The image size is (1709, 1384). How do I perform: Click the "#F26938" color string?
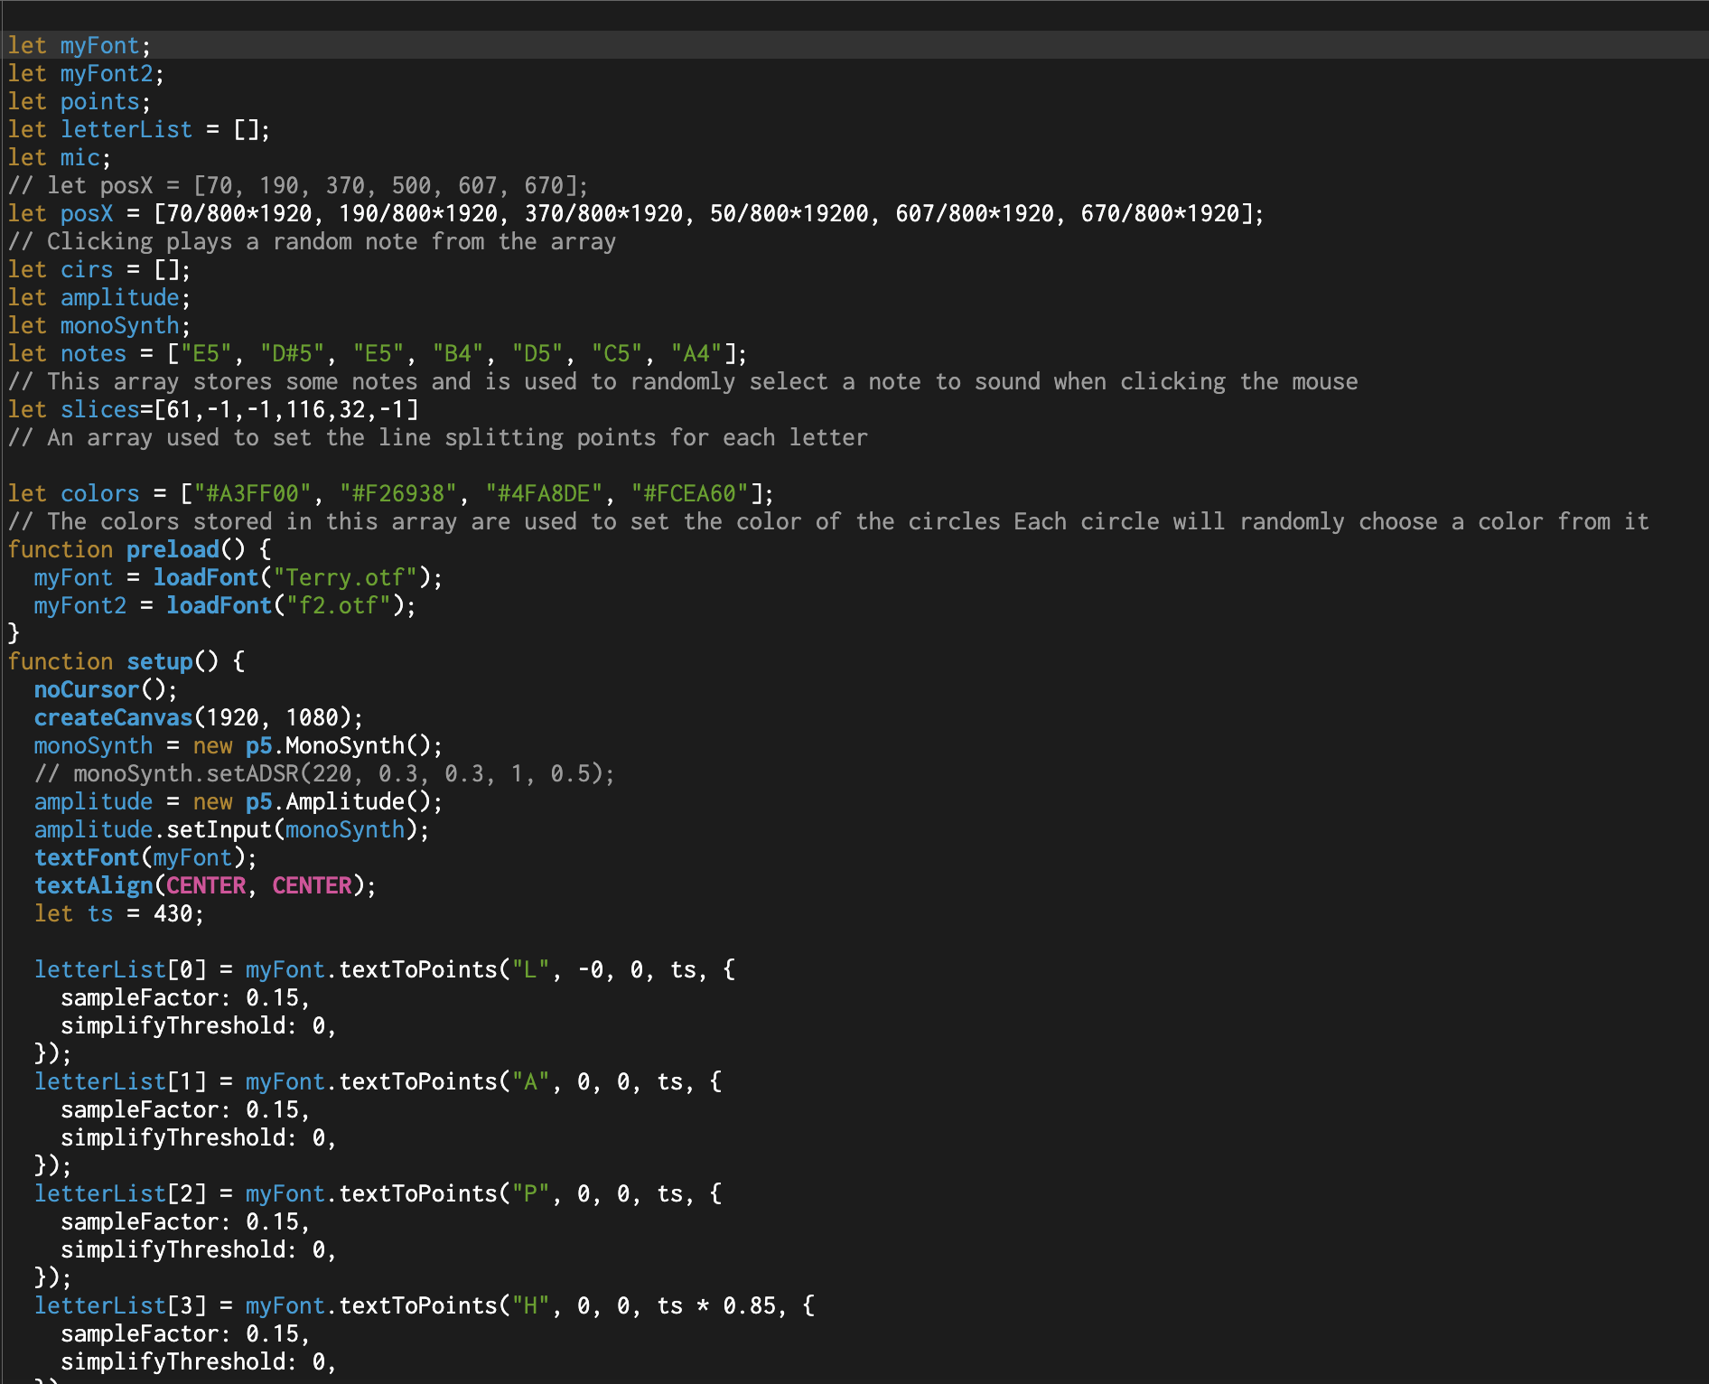pos(398,493)
